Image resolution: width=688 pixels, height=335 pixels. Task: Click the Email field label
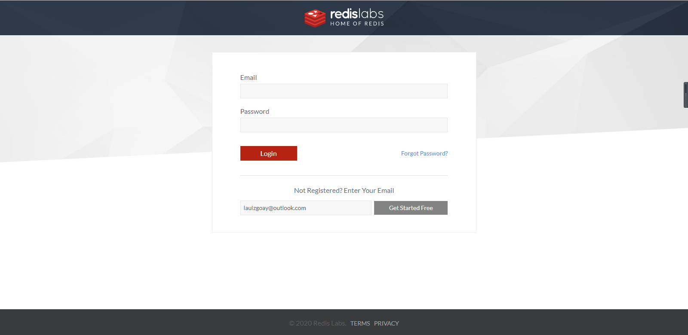[248, 78]
